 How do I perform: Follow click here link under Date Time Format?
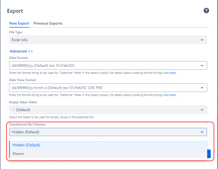[170, 95]
